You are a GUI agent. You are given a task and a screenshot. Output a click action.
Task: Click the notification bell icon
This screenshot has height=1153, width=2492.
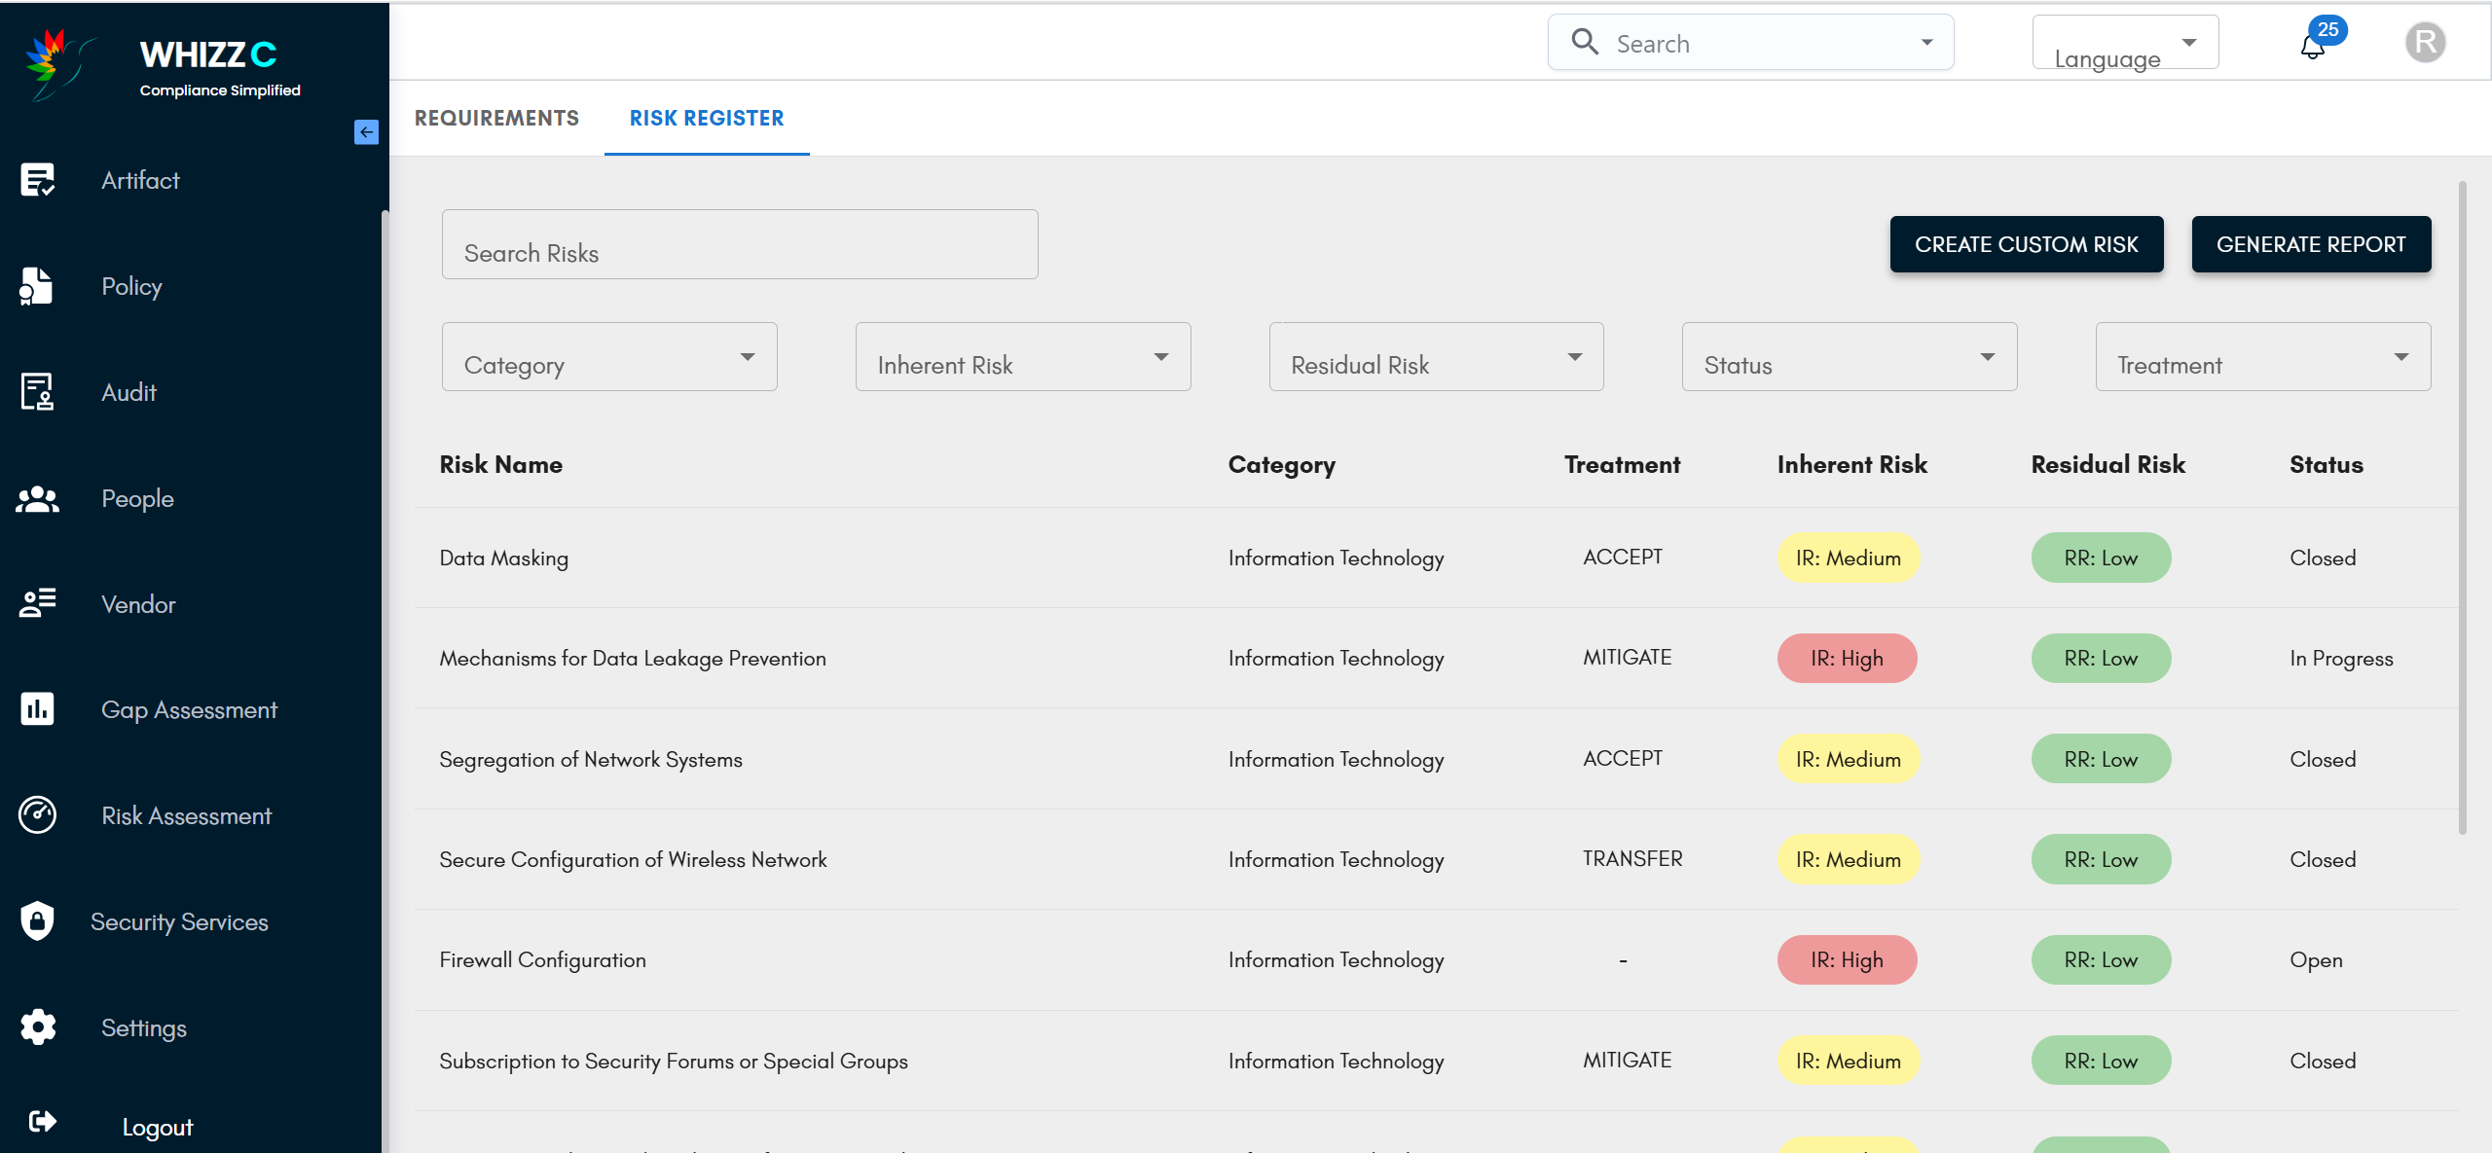(x=2313, y=46)
